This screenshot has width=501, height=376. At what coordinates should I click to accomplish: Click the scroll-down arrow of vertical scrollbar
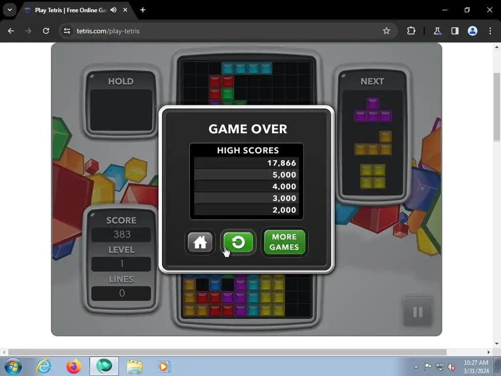497,344
